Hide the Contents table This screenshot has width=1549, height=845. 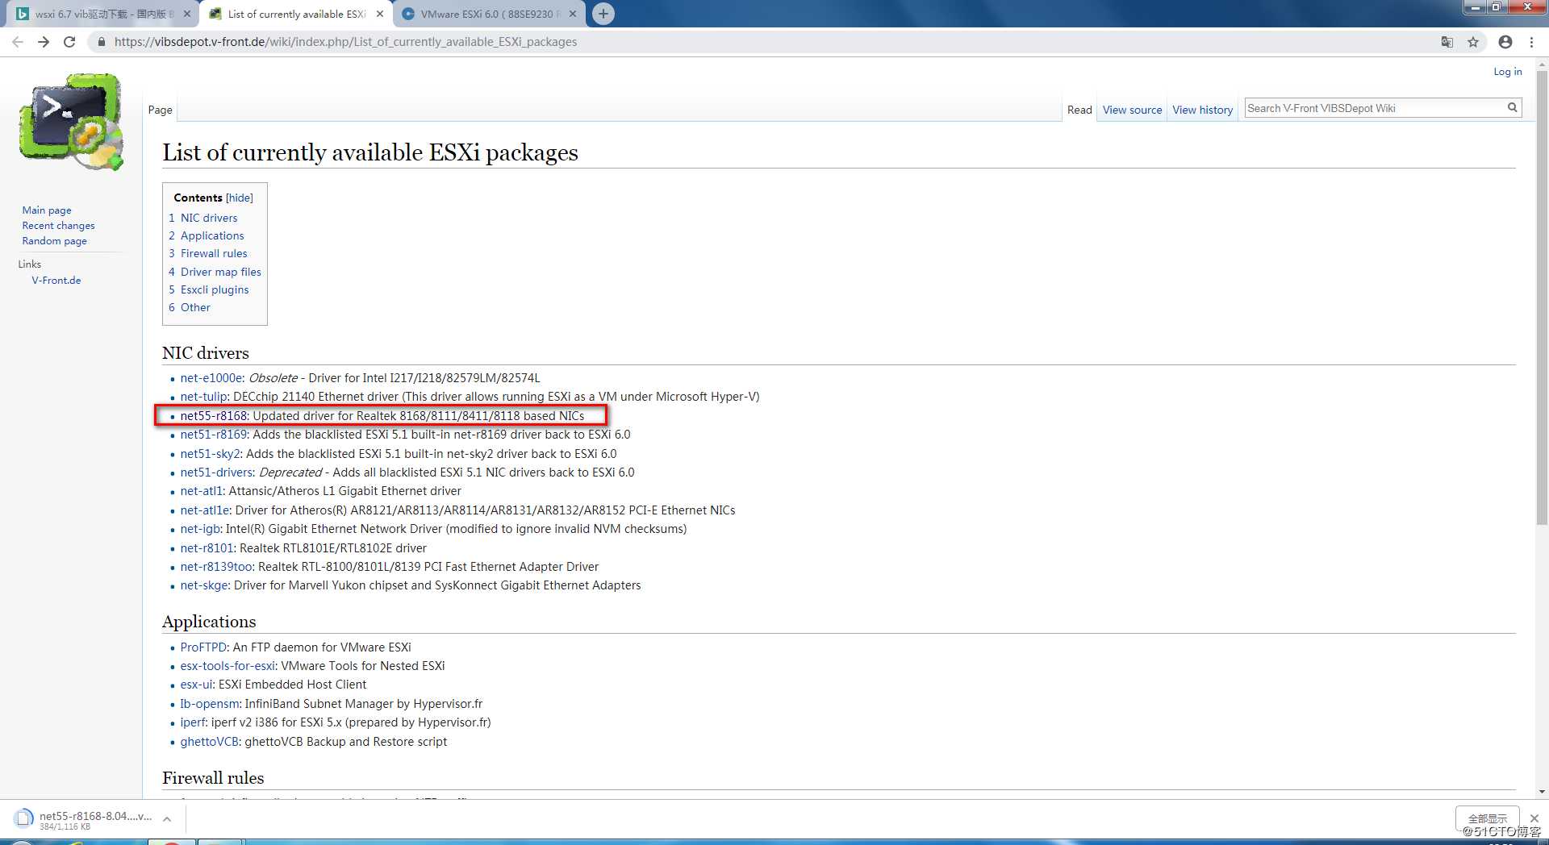pyautogui.click(x=240, y=198)
